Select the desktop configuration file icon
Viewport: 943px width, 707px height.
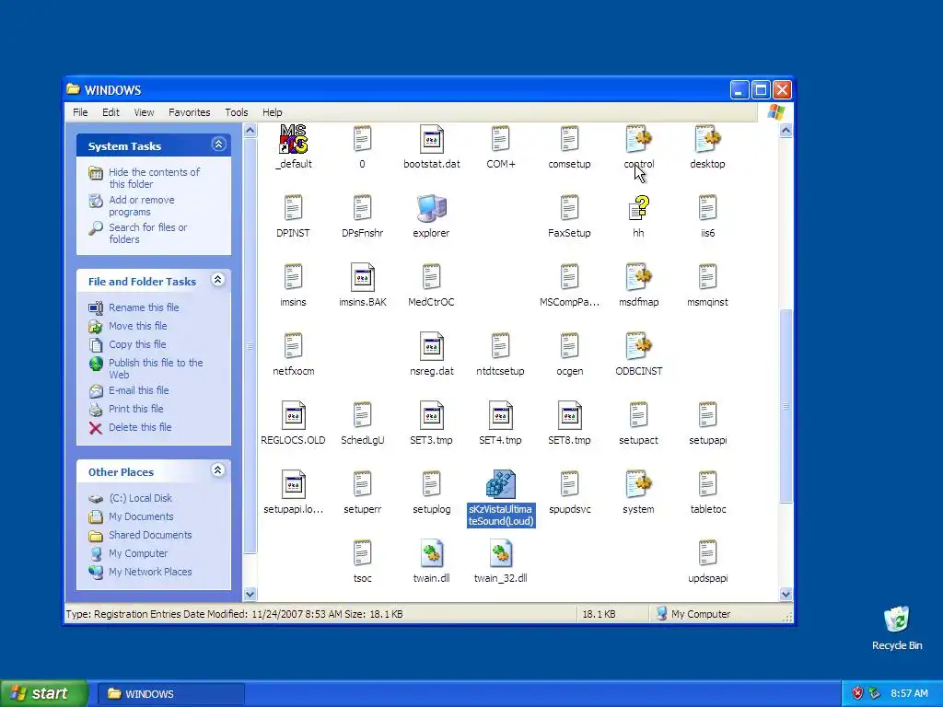pos(707,139)
